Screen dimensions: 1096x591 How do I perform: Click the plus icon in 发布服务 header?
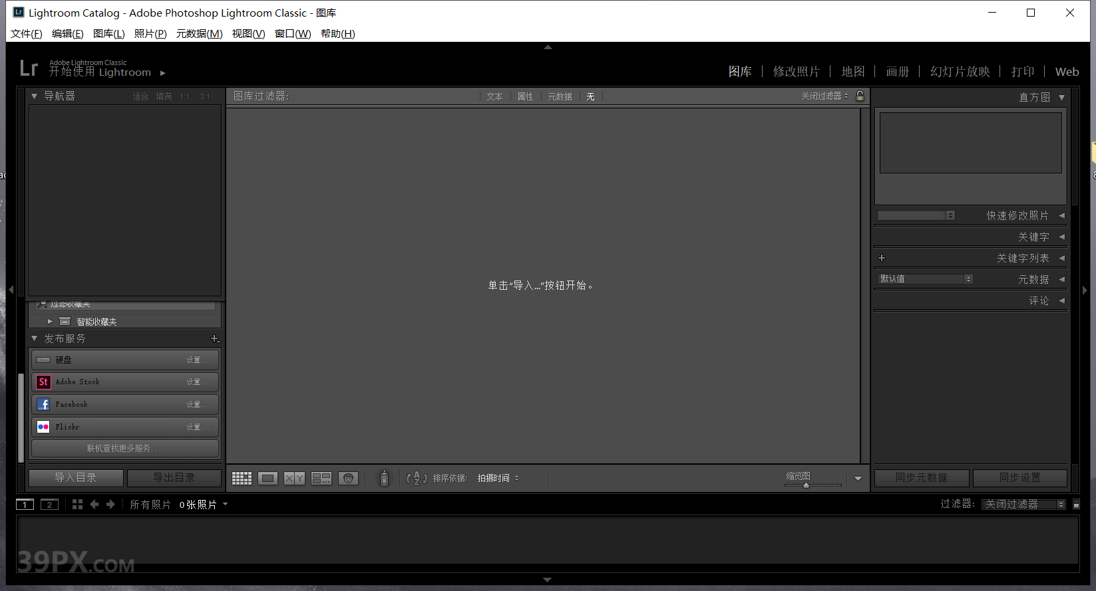pos(215,338)
